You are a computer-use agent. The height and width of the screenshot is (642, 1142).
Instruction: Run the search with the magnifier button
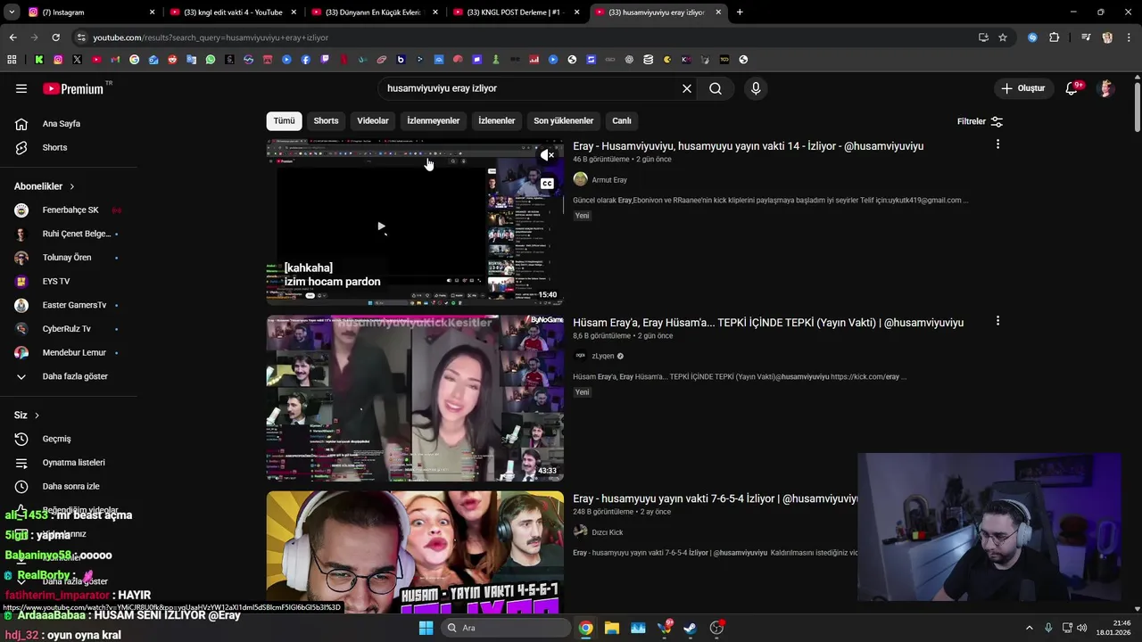(x=716, y=88)
